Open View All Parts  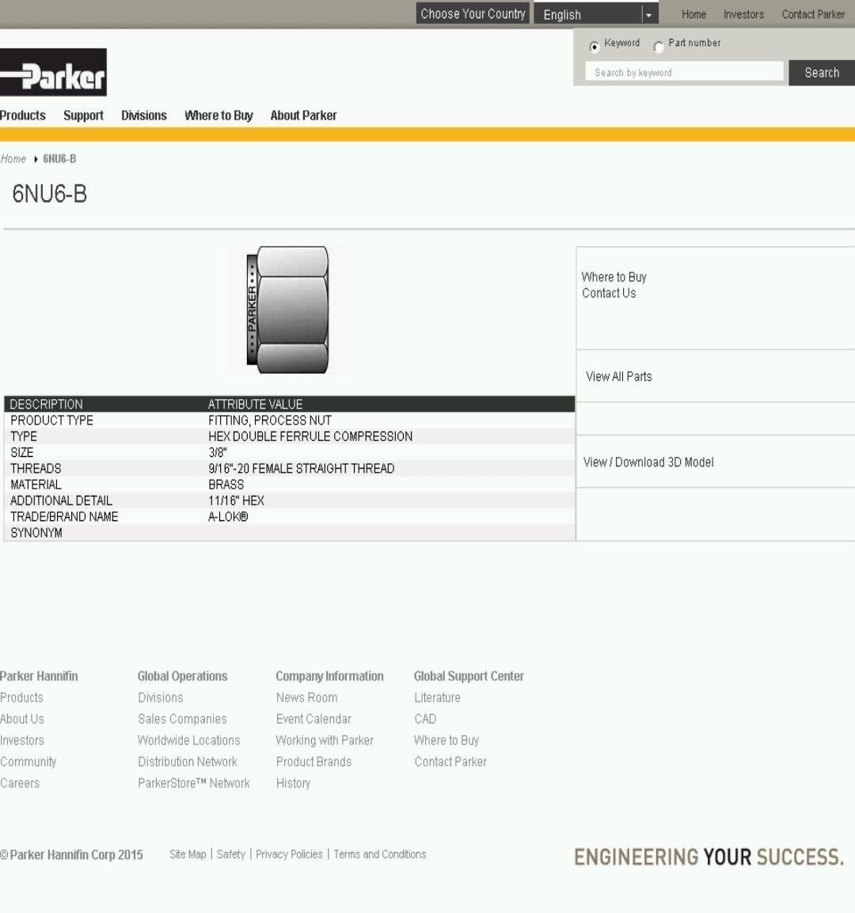coord(619,377)
